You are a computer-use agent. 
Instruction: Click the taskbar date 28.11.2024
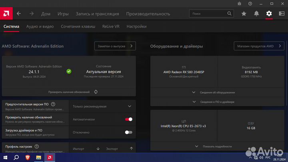coord(279,160)
